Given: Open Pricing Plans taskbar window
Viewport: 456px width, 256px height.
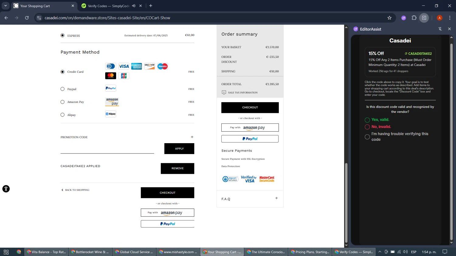Looking at the screenshot, I should [310, 252].
